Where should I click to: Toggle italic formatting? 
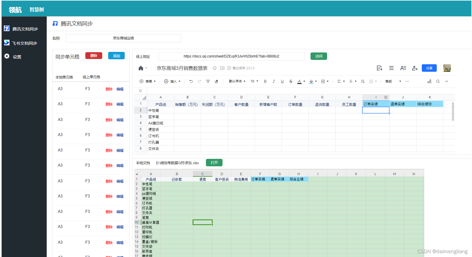[x=273, y=81]
